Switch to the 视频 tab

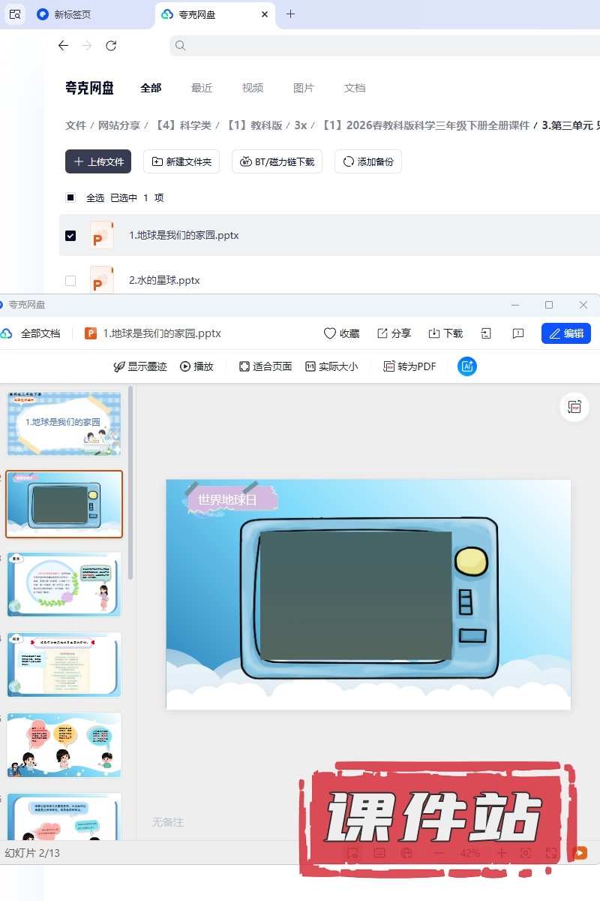coord(253,88)
